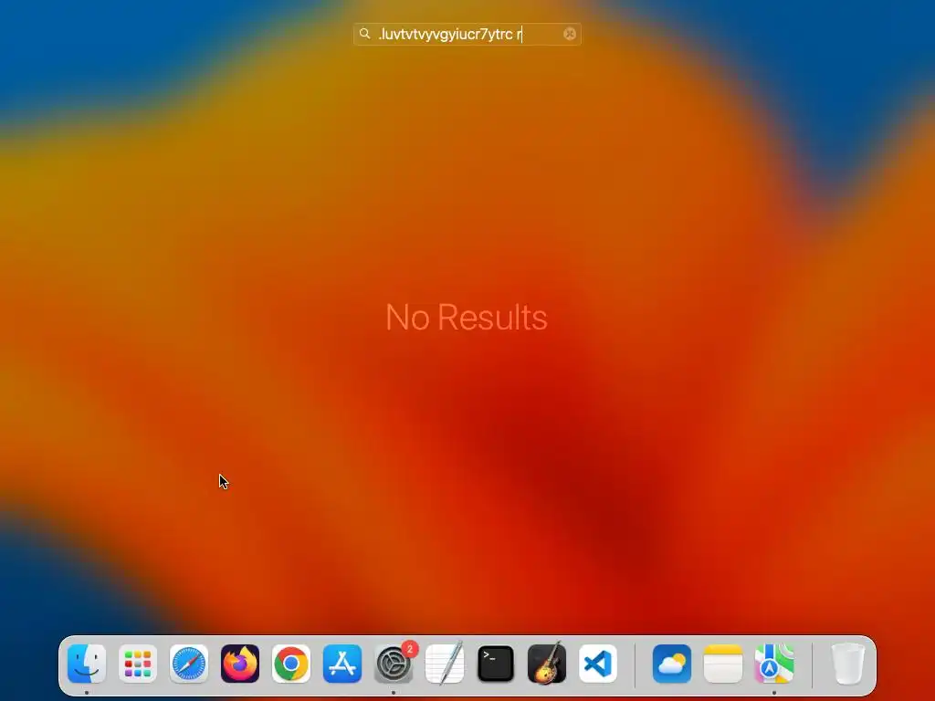935x701 pixels.
Task: Open the App Store Dock icon
Action: coord(342,664)
